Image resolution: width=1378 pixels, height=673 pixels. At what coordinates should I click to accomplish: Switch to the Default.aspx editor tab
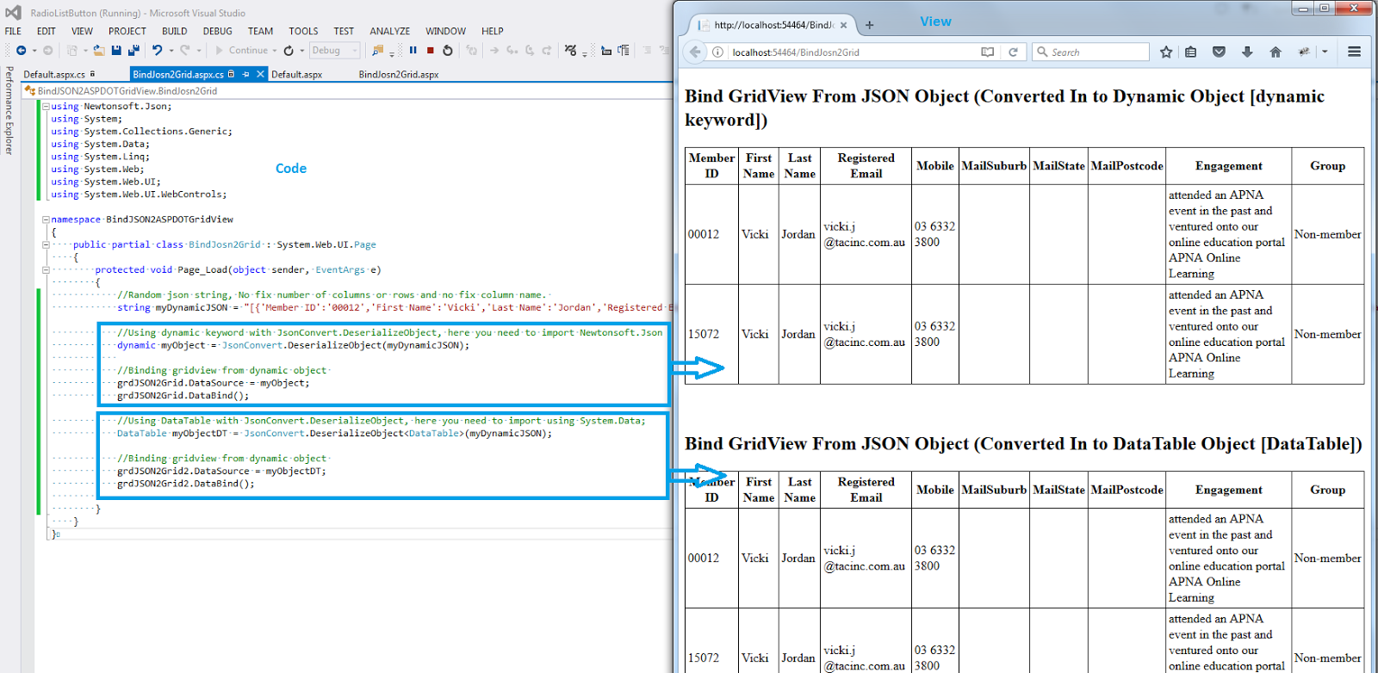297,75
